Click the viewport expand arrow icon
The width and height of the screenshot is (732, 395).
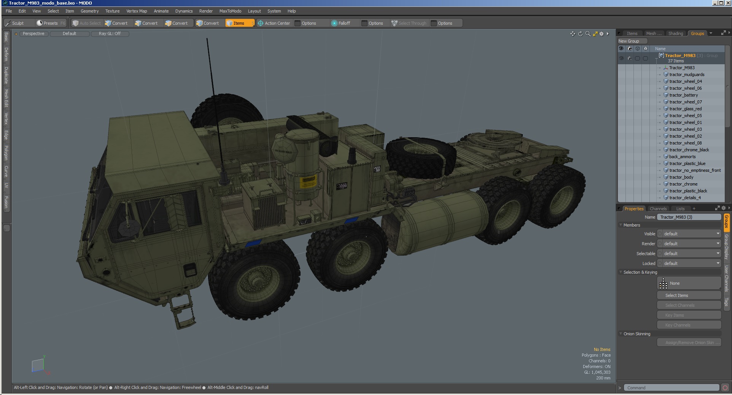pyautogui.click(x=608, y=34)
